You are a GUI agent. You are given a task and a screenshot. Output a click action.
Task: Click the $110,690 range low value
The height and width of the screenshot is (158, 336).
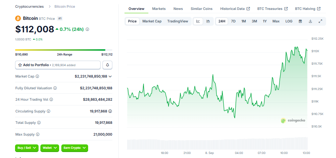21,54
